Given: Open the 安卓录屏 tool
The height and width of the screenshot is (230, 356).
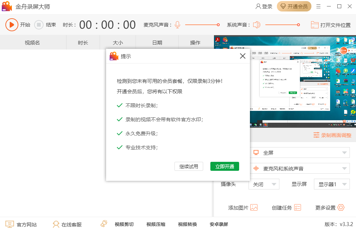Looking at the screenshot, I should [219, 224].
